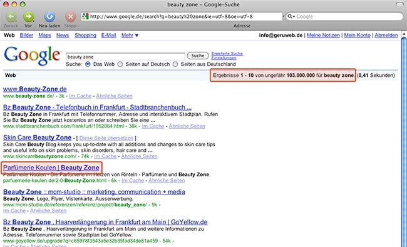The image size is (407, 247).
Task: Expand the Mehr dropdown menu
Action: [x=130, y=35]
